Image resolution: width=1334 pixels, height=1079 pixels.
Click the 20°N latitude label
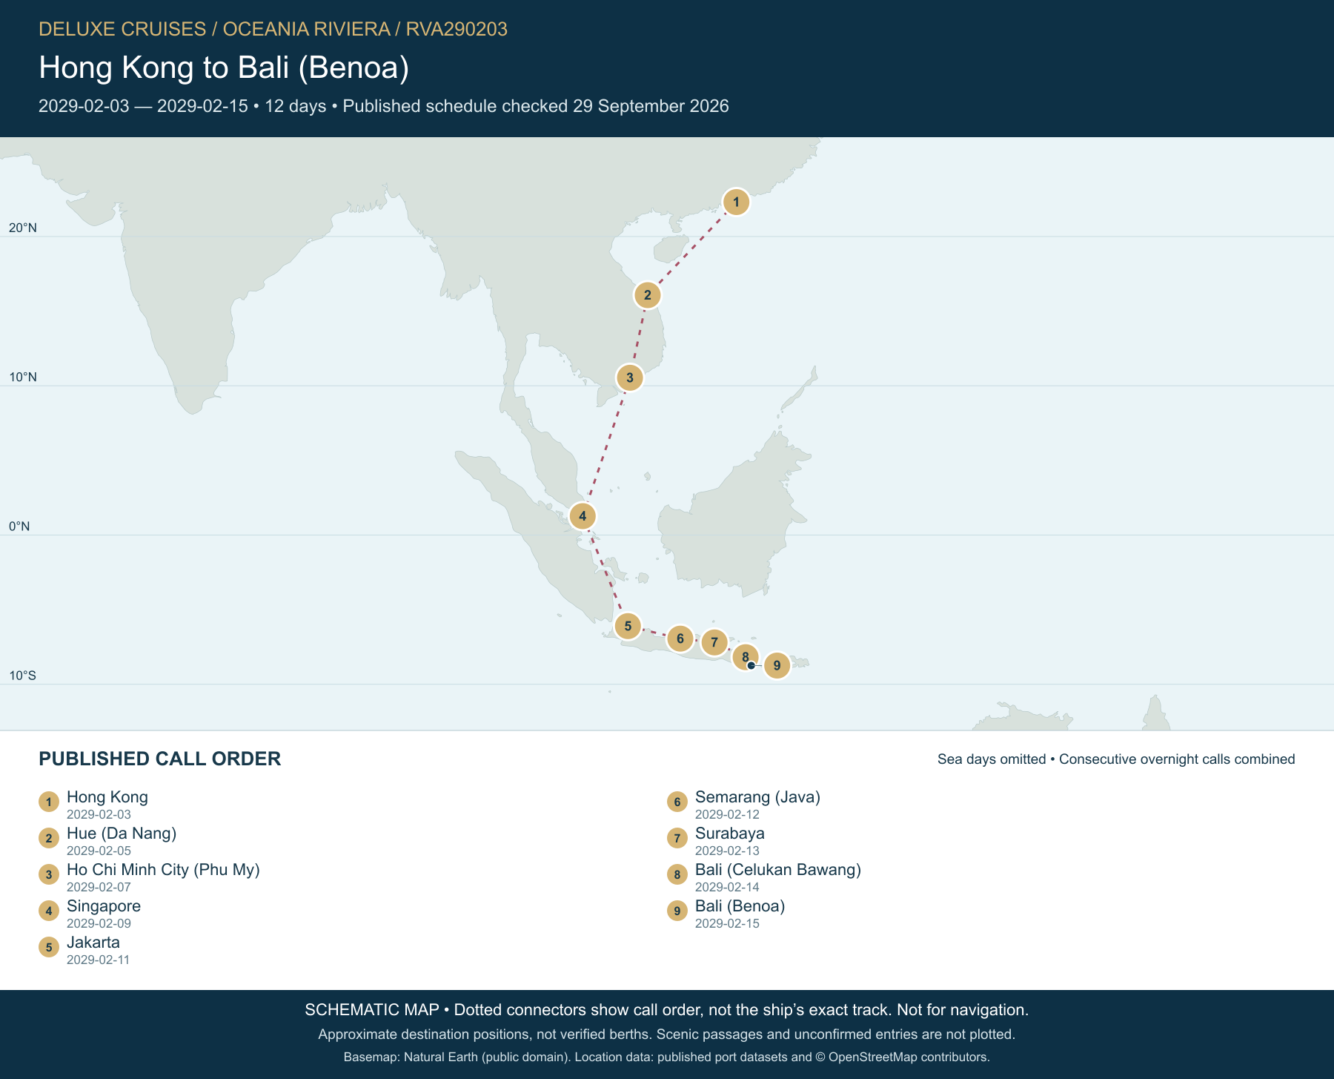pyautogui.click(x=23, y=228)
